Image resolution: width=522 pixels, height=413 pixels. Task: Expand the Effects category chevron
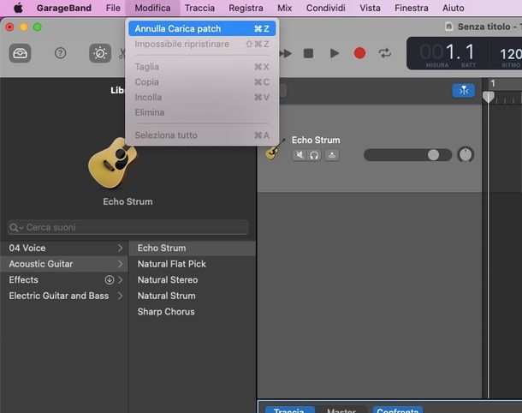click(x=120, y=280)
